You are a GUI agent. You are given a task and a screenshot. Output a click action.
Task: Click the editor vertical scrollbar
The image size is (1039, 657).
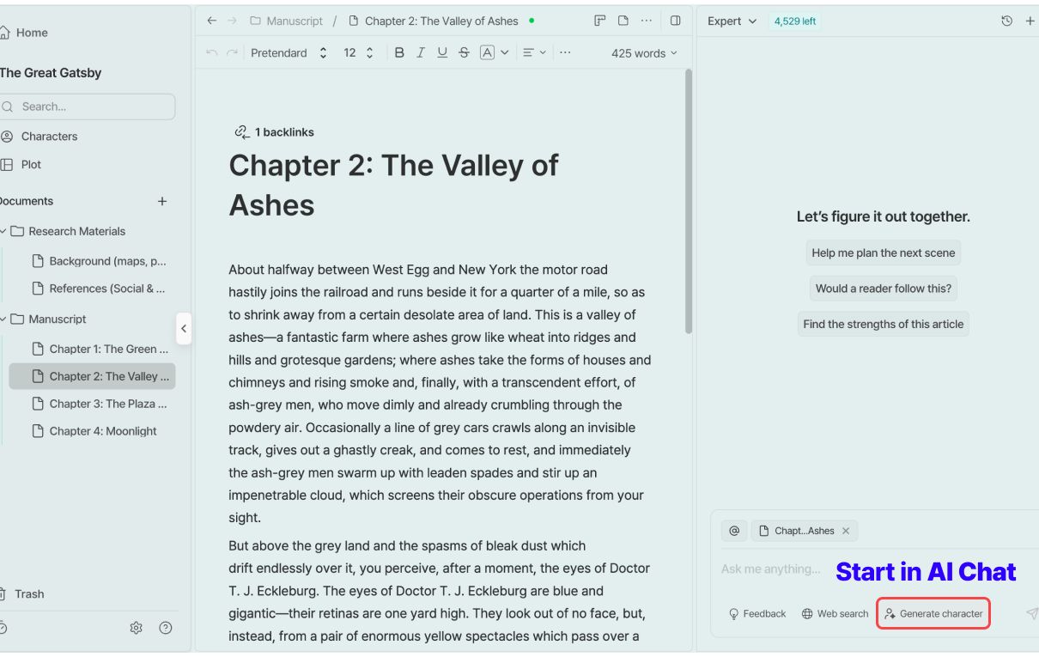pyautogui.click(x=689, y=202)
